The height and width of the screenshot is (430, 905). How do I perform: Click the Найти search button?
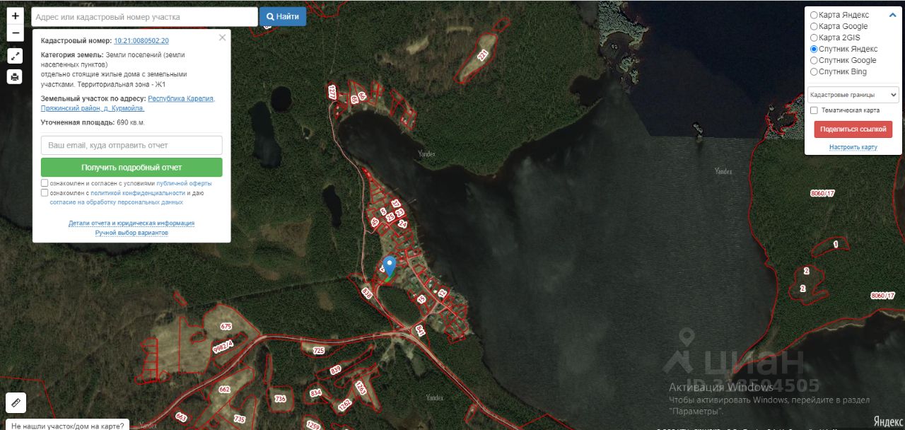pyautogui.click(x=283, y=16)
